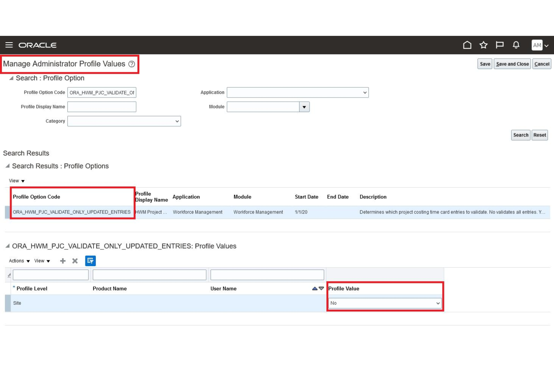The image size is (554, 369).
Task: Click End Date column header
Action: 338,197
